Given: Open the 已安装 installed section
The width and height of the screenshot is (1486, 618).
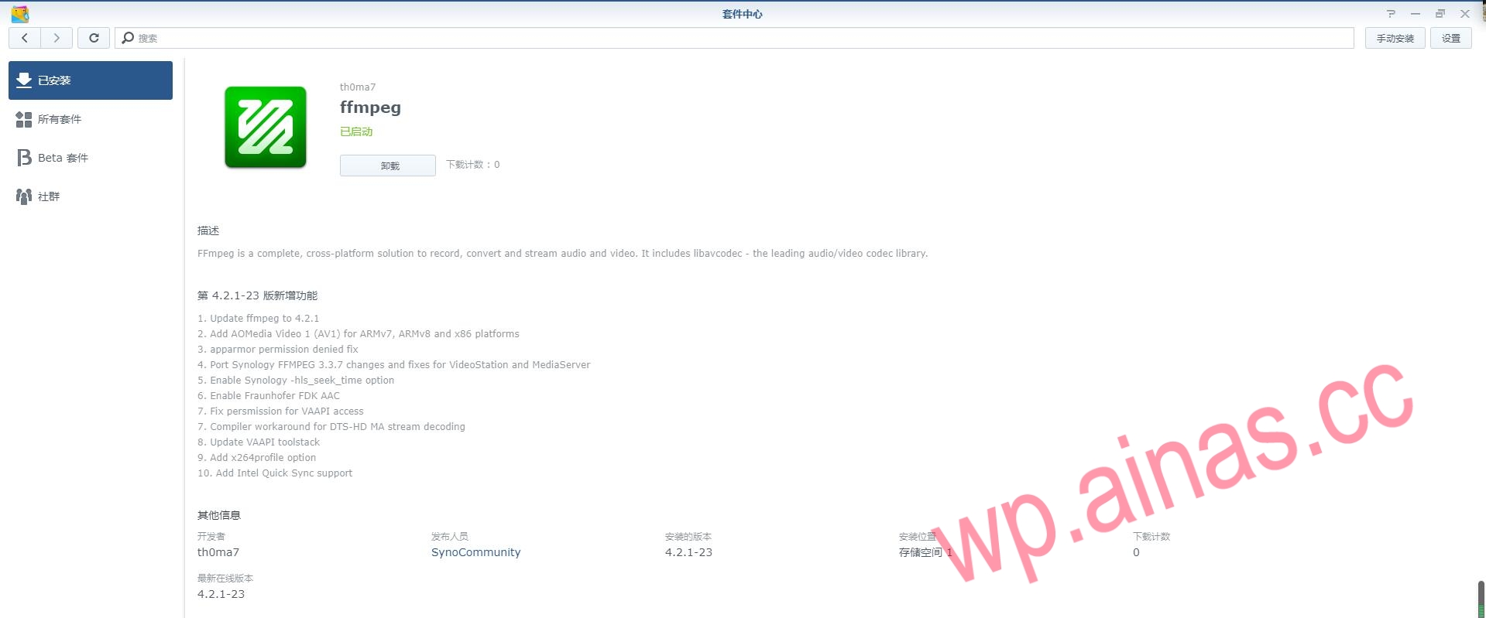Looking at the screenshot, I should (x=91, y=80).
